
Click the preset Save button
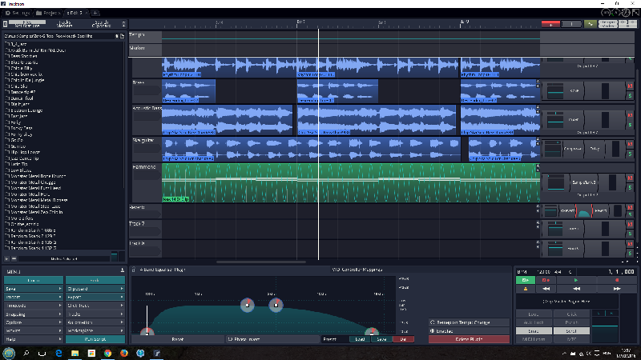[381, 339]
